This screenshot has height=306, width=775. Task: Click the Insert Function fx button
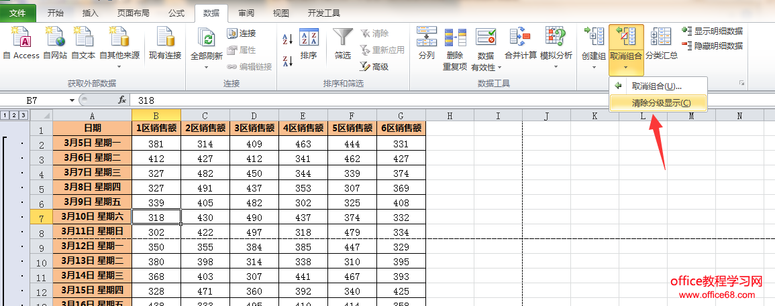pos(122,100)
